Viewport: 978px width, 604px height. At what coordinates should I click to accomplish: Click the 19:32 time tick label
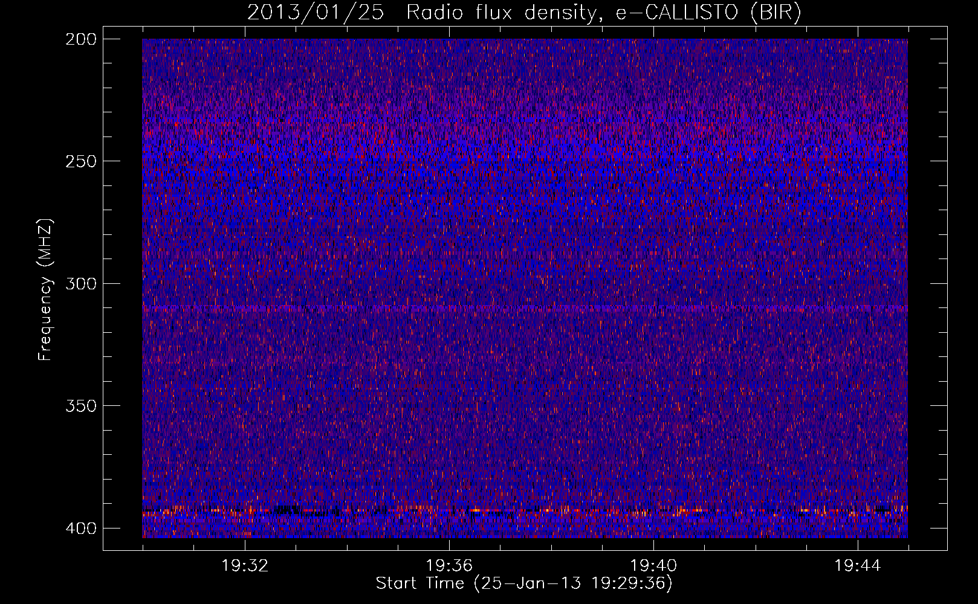(x=245, y=566)
